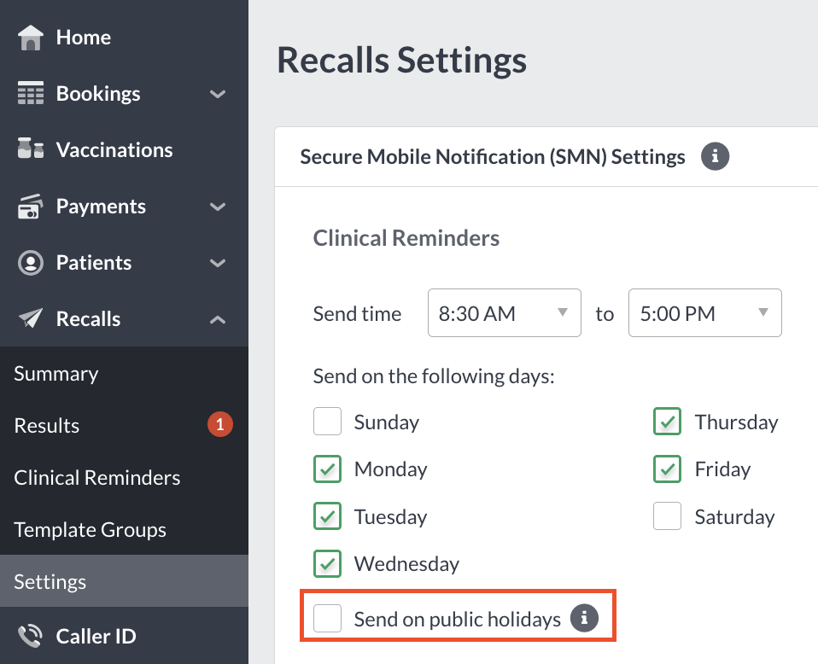Click the Results notification badge
The width and height of the screenshot is (818, 664).
[220, 424]
